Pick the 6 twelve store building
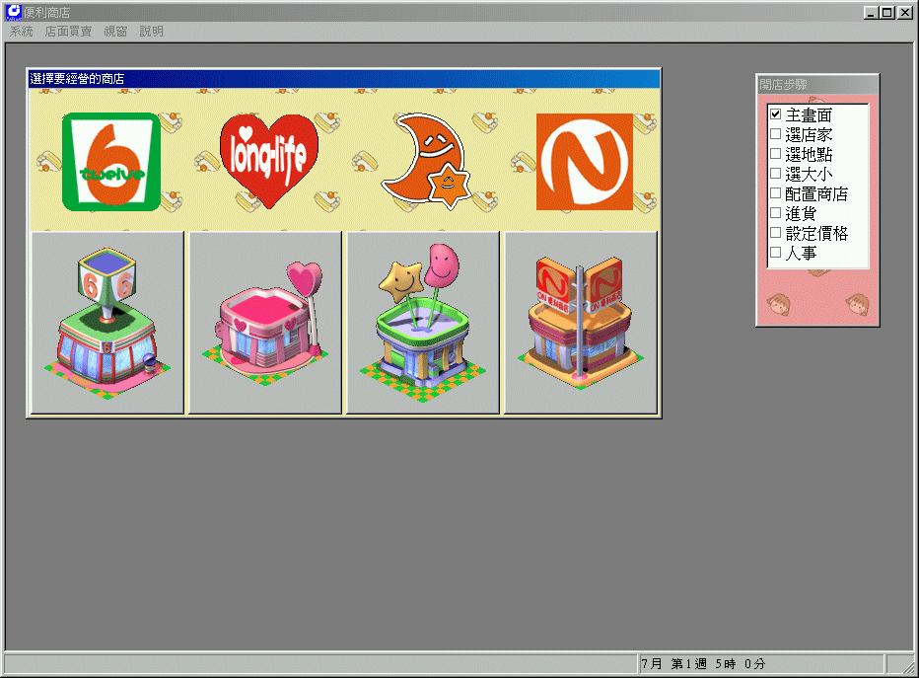The height and width of the screenshot is (678, 919). (107, 322)
